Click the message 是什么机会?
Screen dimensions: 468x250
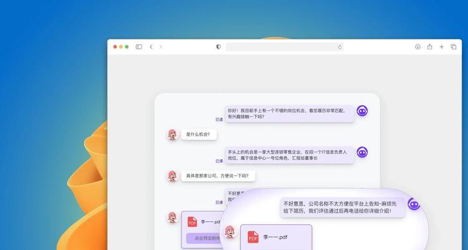click(199, 134)
